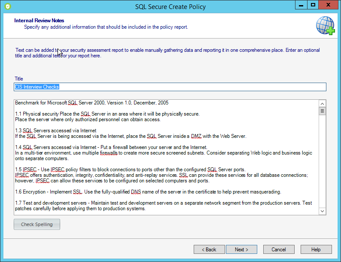Click the '1.1 Physical security' line in notes
The width and height of the screenshot is (341, 262).
pyautogui.click(x=107, y=114)
